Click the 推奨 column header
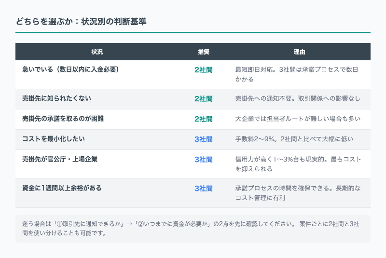This screenshot has width=386, height=258. coord(203,52)
